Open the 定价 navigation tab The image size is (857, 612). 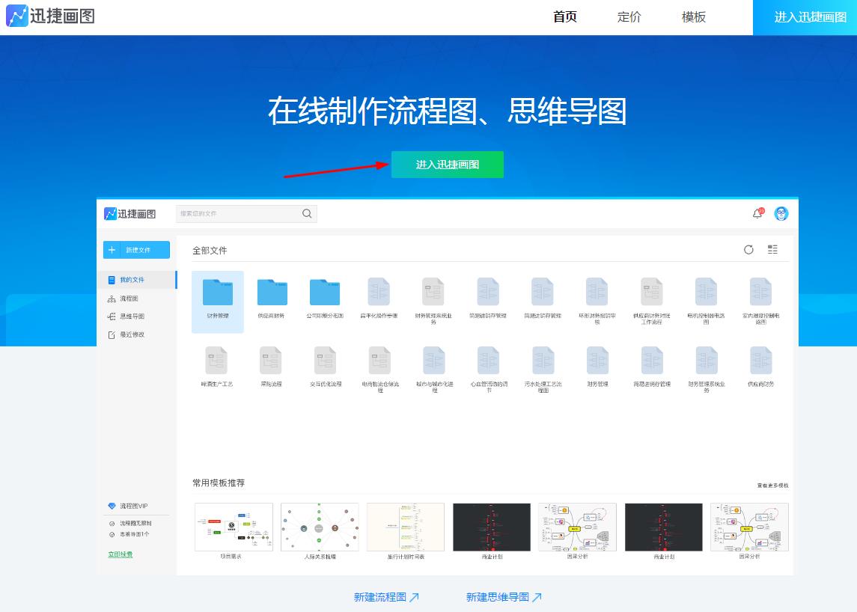(629, 17)
